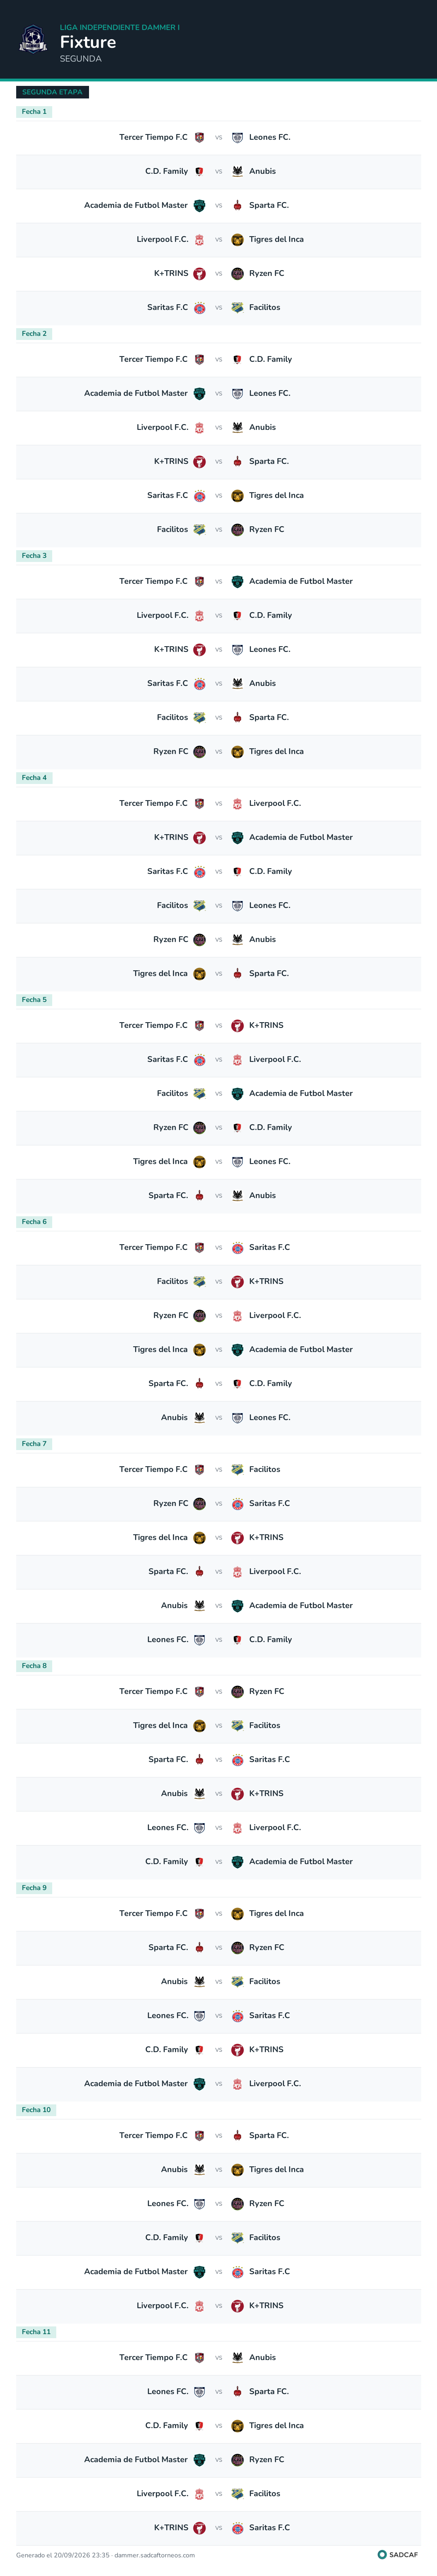Click Leones FC. crest in Fecha 1 first match

pos(238,137)
